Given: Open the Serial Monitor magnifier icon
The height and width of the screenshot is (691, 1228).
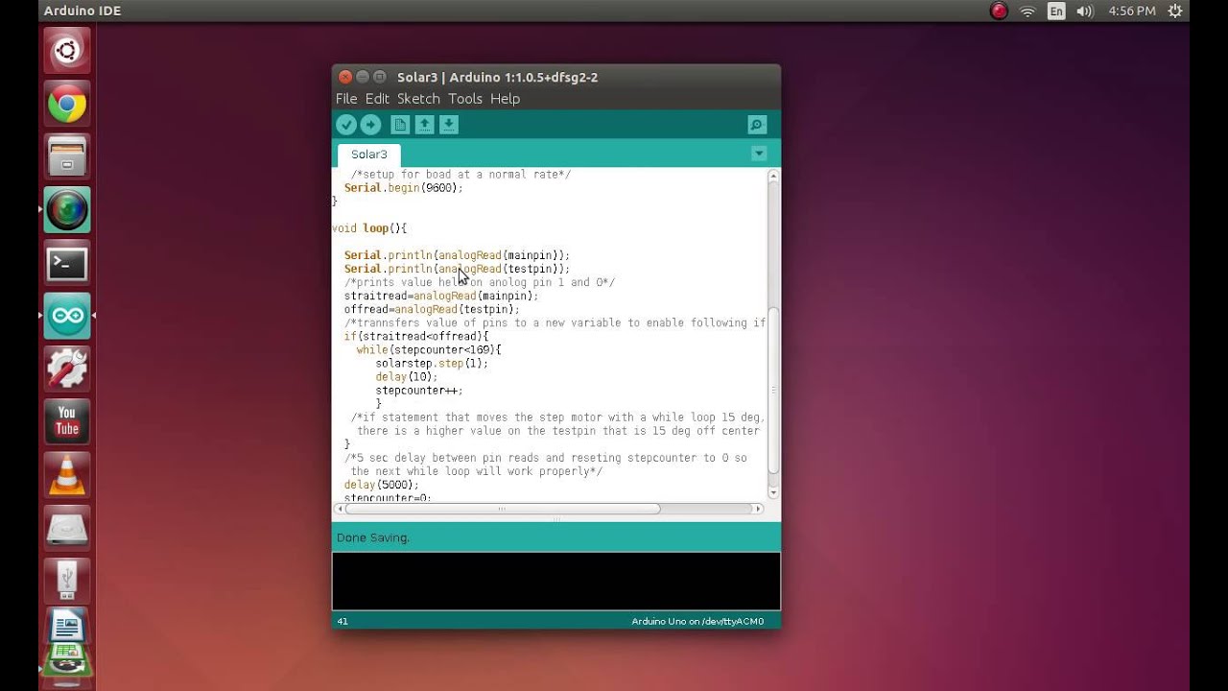Looking at the screenshot, I should 757,125.
